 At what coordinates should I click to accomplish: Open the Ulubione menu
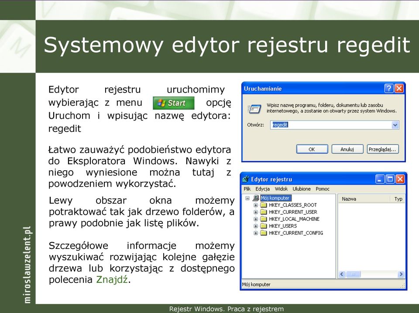pyautogui.click(x=302, y=189)
